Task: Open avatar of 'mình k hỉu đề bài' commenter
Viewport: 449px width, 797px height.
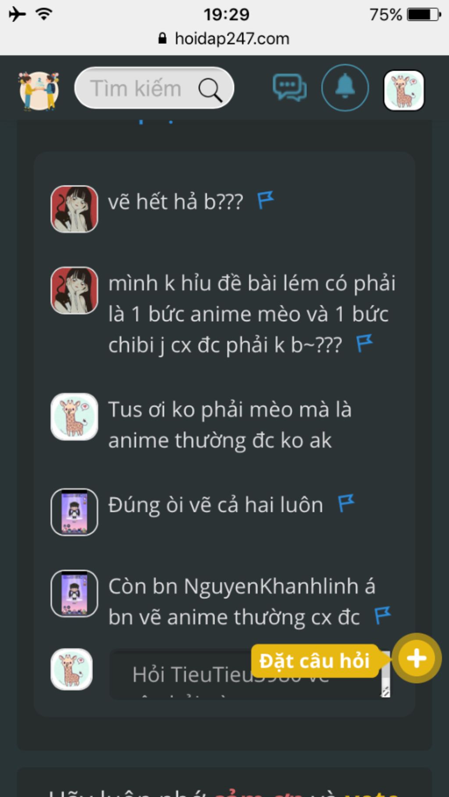Action: pyautogui.click(x=74, y=290)
